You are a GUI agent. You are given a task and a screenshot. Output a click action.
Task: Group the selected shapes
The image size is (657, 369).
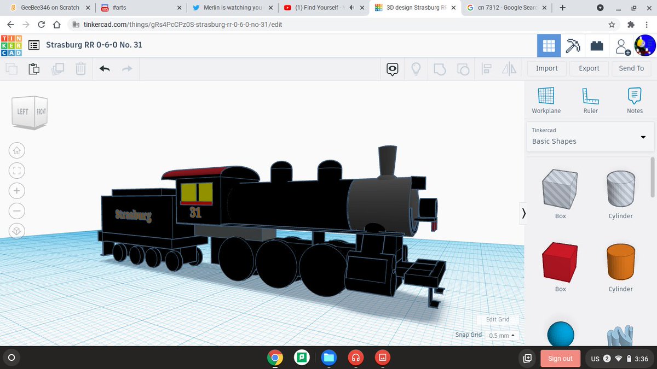[x=440, y=68]
